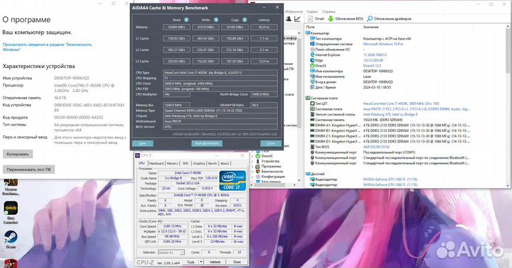
Task: Open the Сервис menu in AIDA64
Action: coord(312,12)
